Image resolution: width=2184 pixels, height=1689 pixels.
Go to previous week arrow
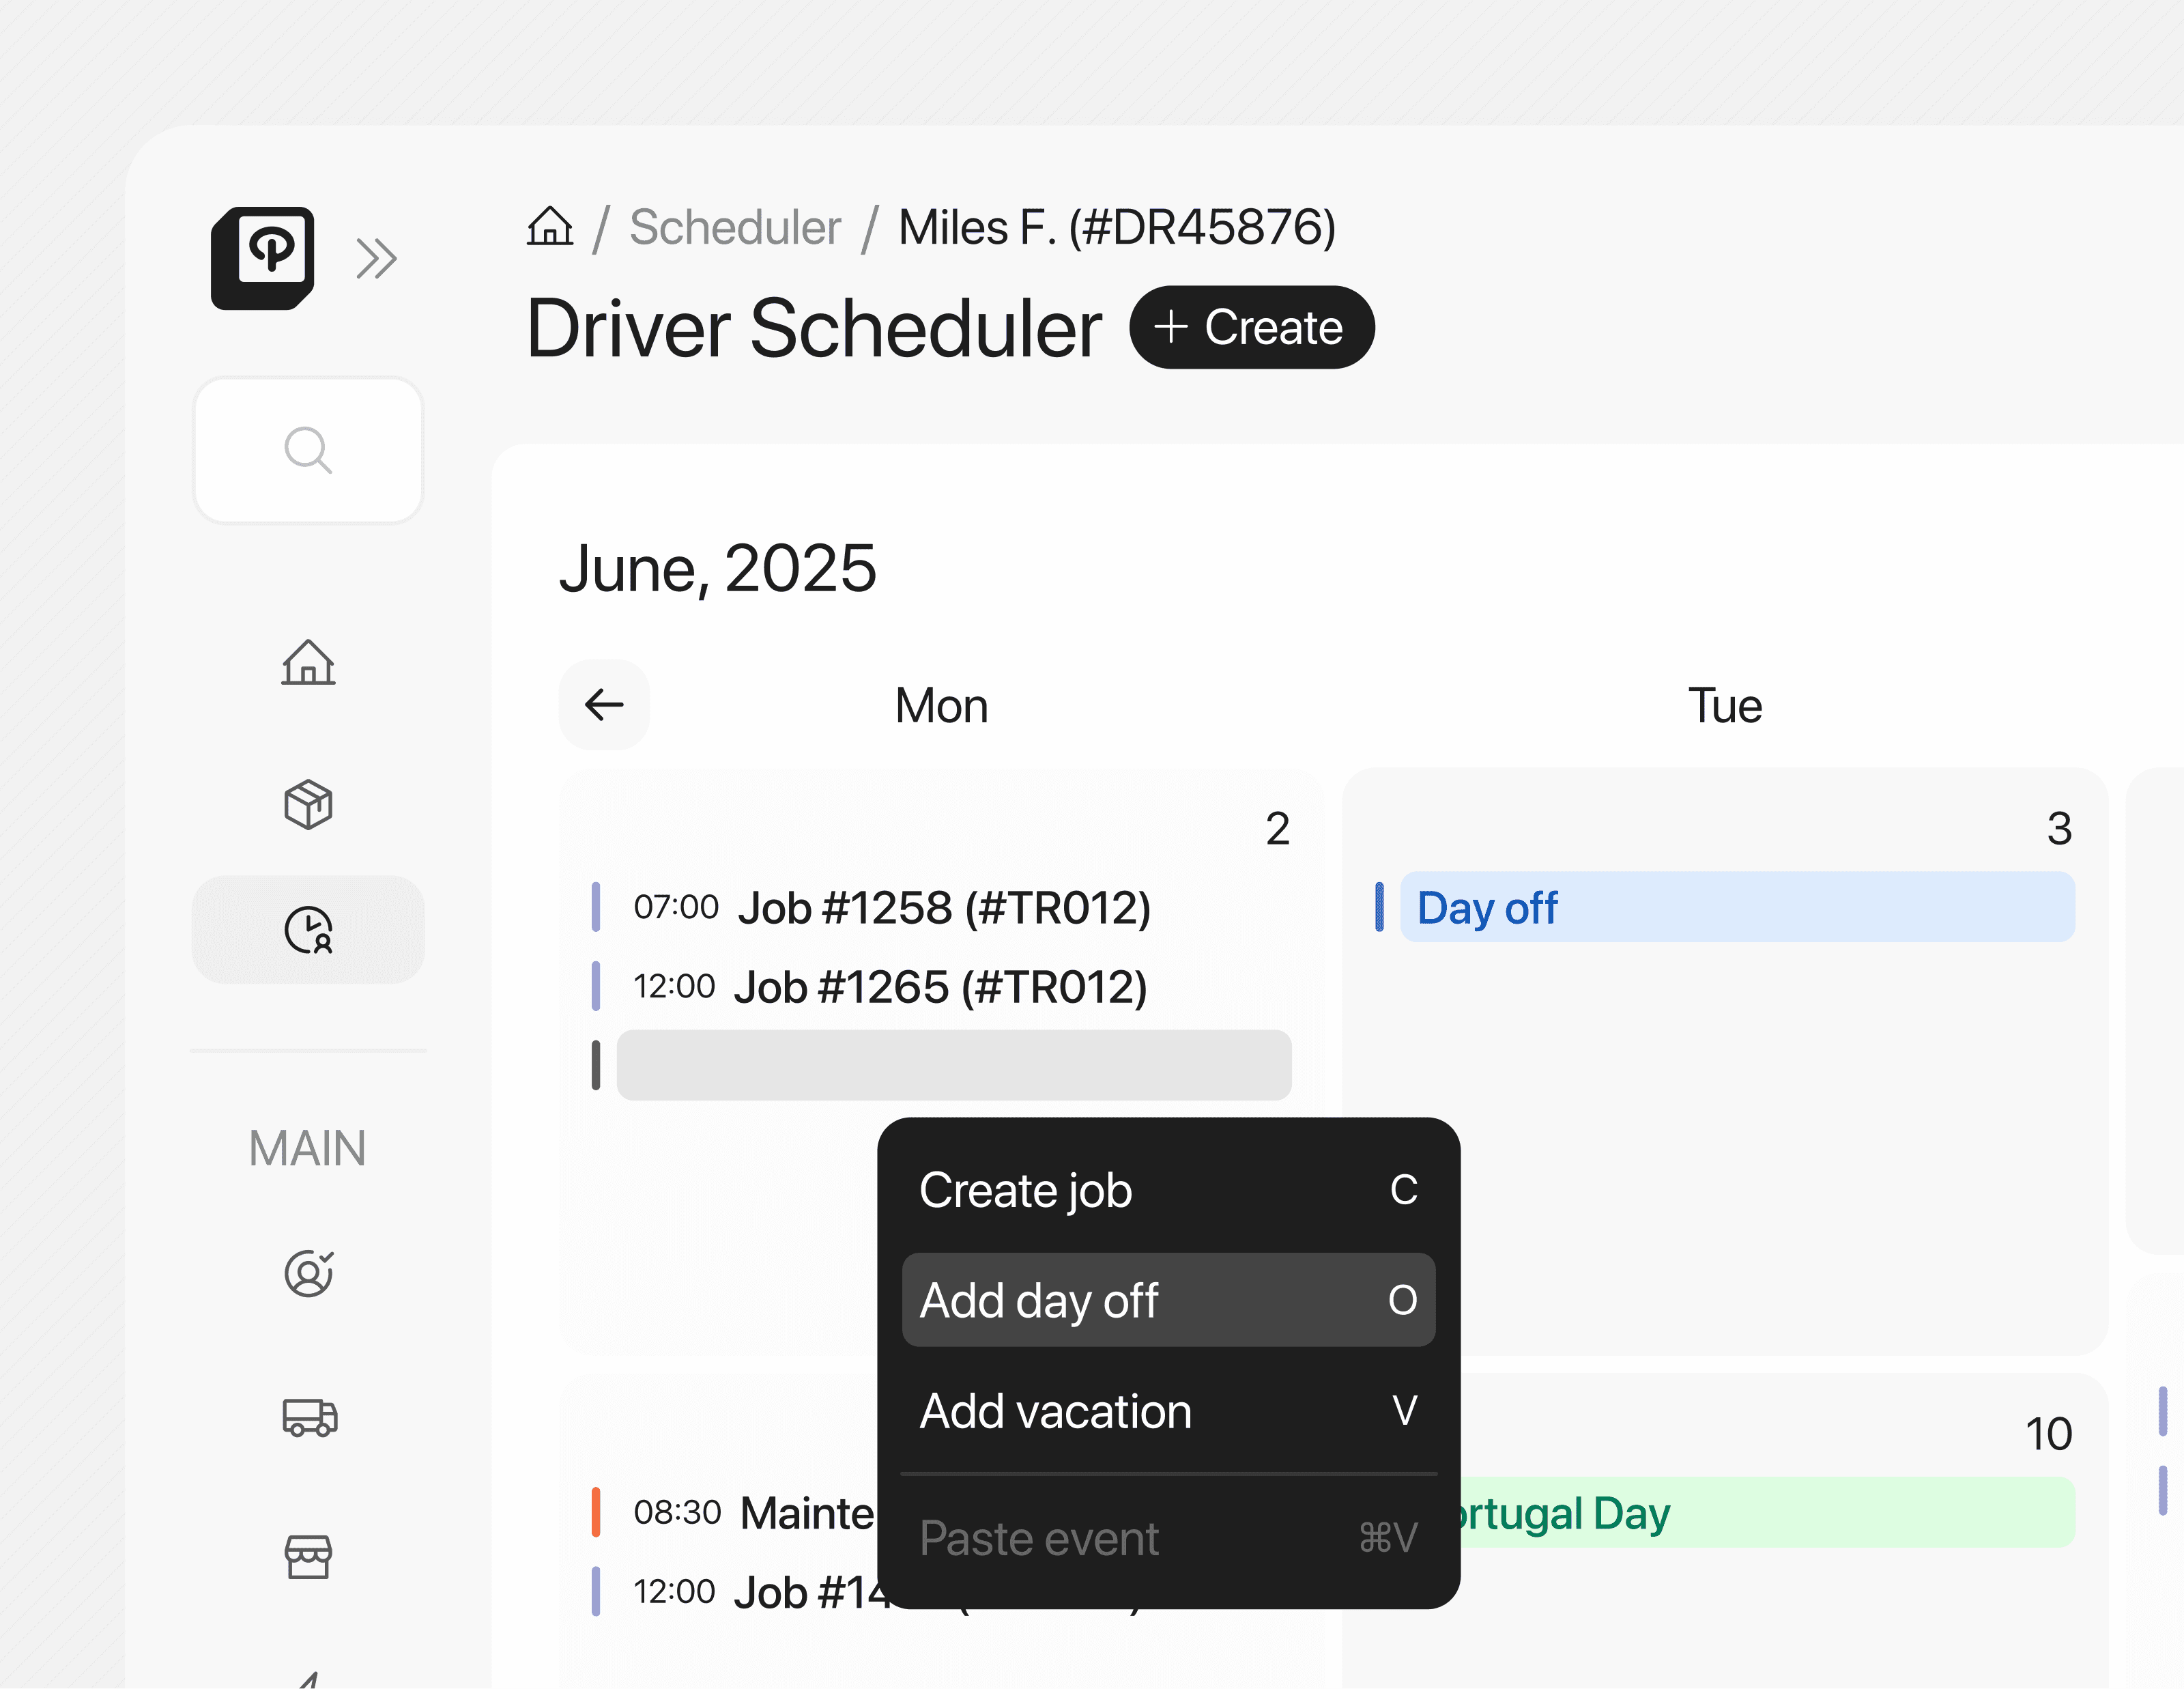[604, 705]
